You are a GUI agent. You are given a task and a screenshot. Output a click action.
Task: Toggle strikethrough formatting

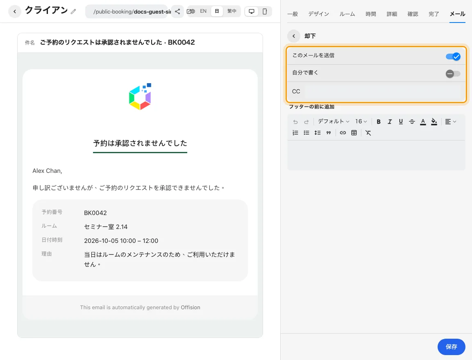412,122
